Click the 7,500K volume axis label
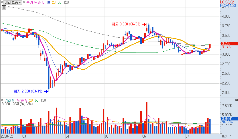This screenshot has height=139, width=238. click(x=227, y=106)
